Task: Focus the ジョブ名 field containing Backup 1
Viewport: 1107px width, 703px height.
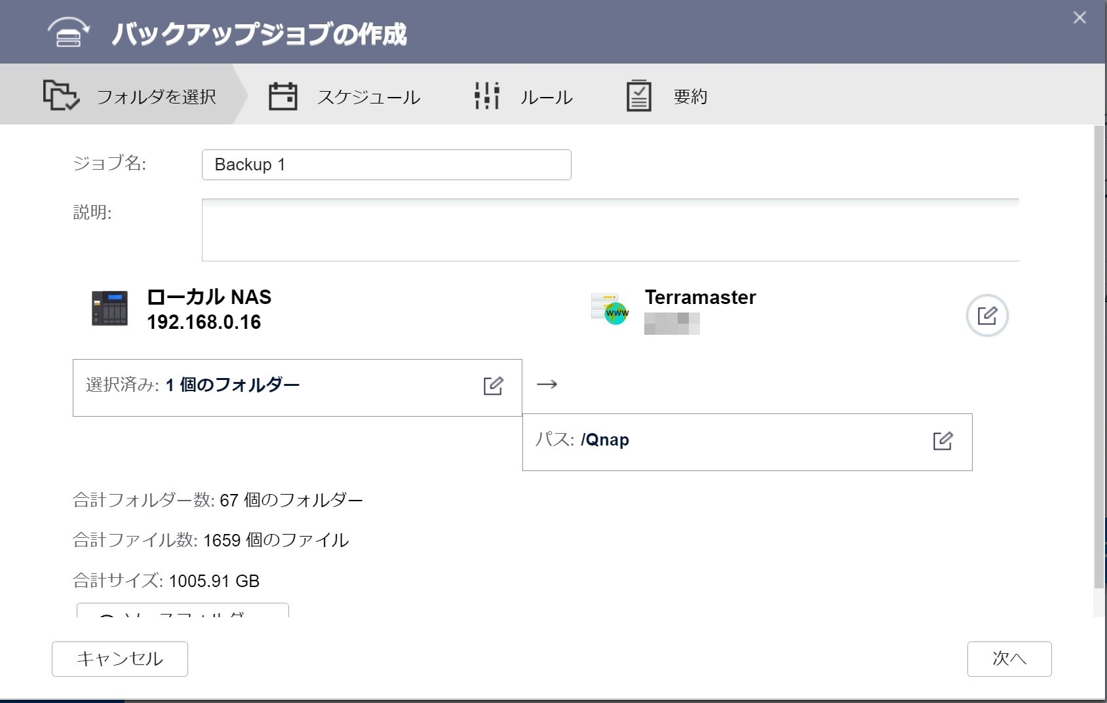Action: tap(386, 164)
